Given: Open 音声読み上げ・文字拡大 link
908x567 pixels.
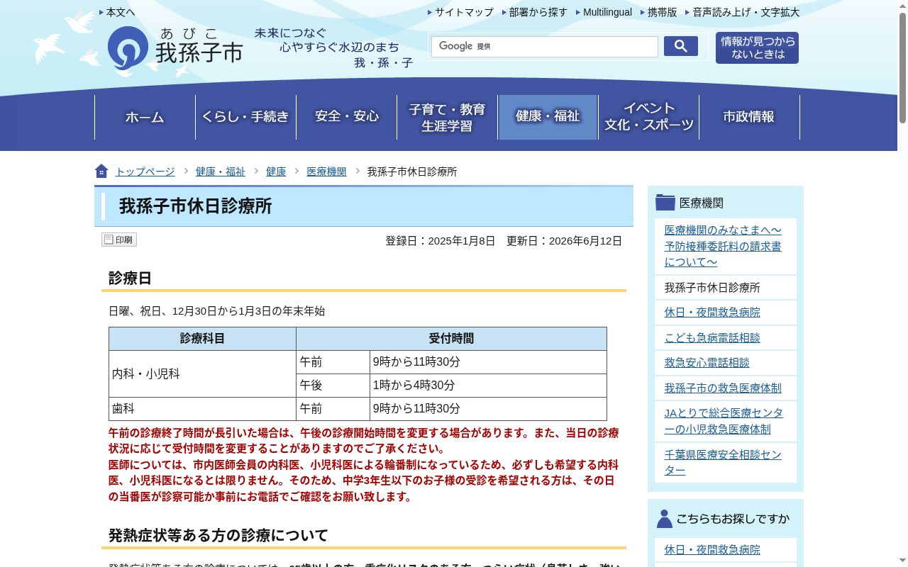Looking at the screenshot, I should click(x=746, y=12).
